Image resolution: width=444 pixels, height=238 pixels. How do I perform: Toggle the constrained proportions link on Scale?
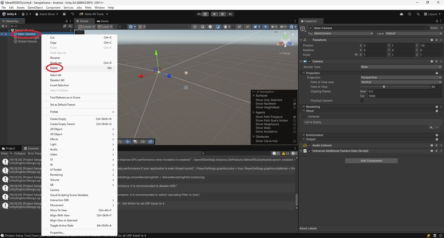tap(356, 55)
